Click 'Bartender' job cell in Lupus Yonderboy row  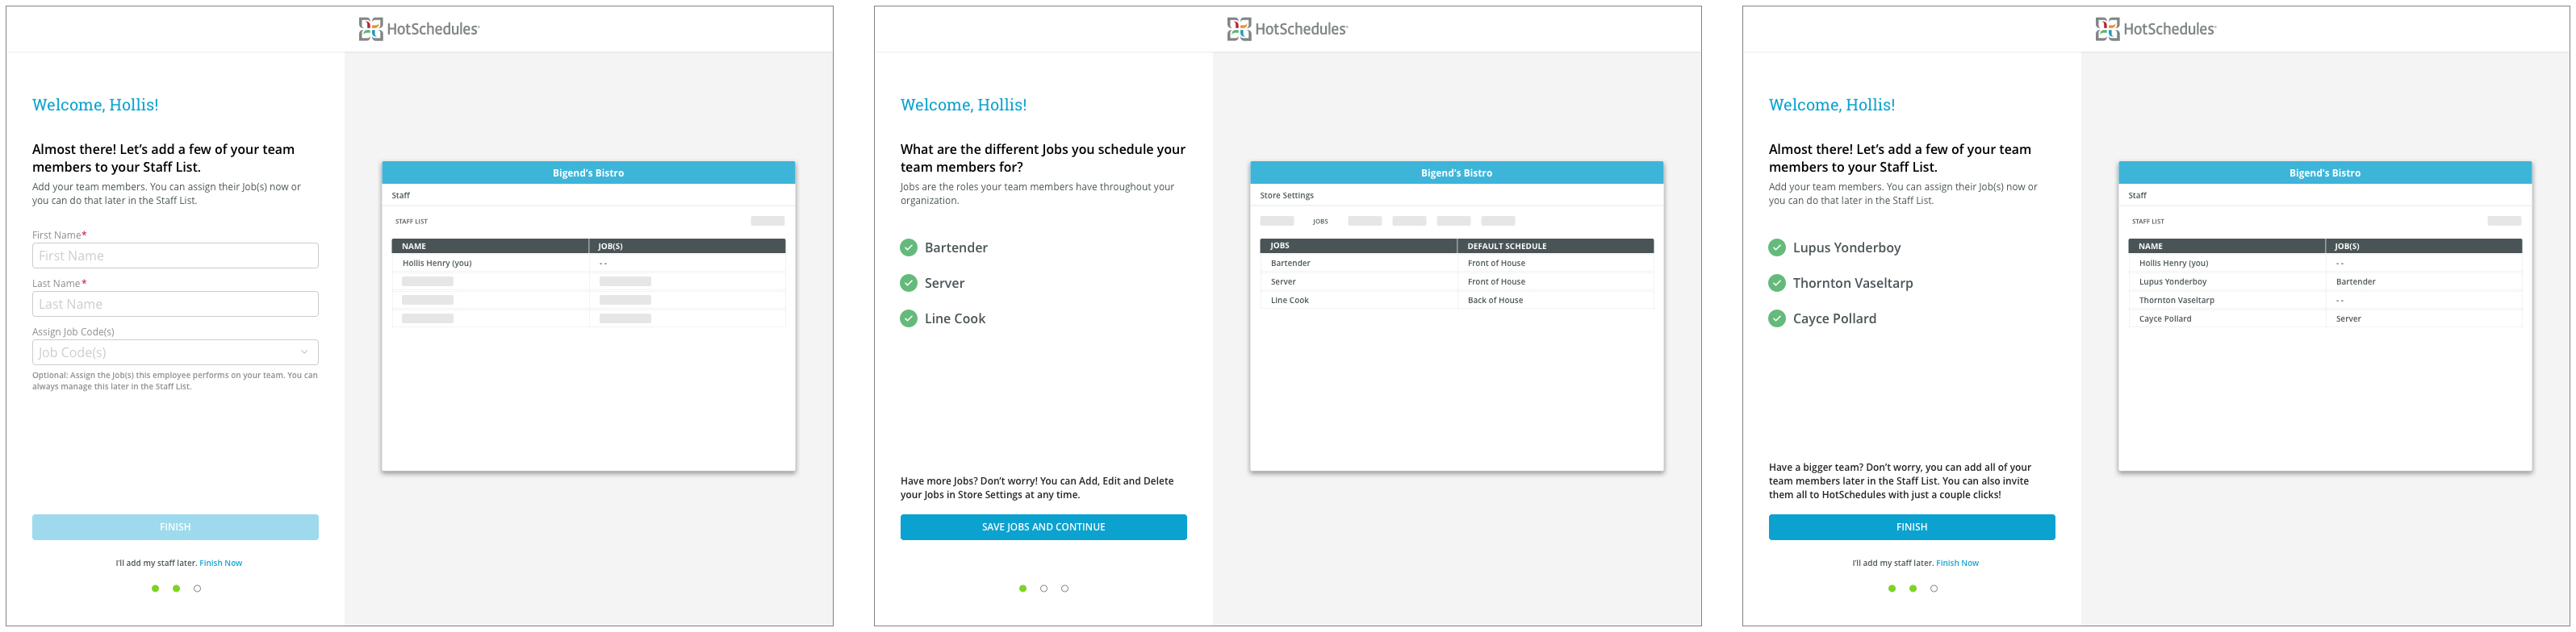coord(2355,283)
